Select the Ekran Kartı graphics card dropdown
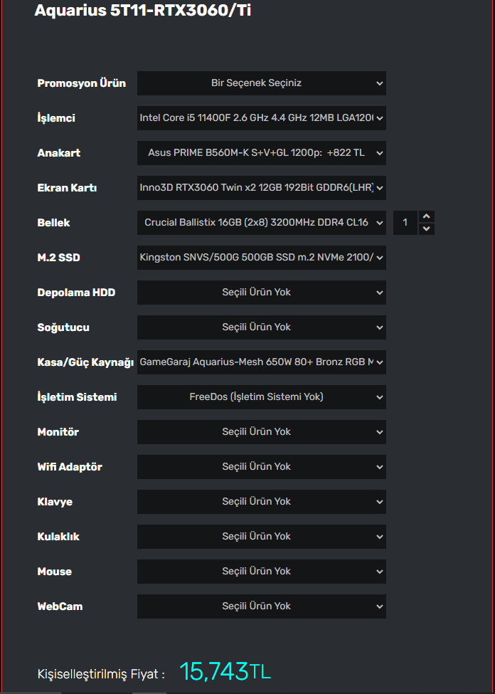This screenshot has height=694, width=495. (x=261, y=188)
